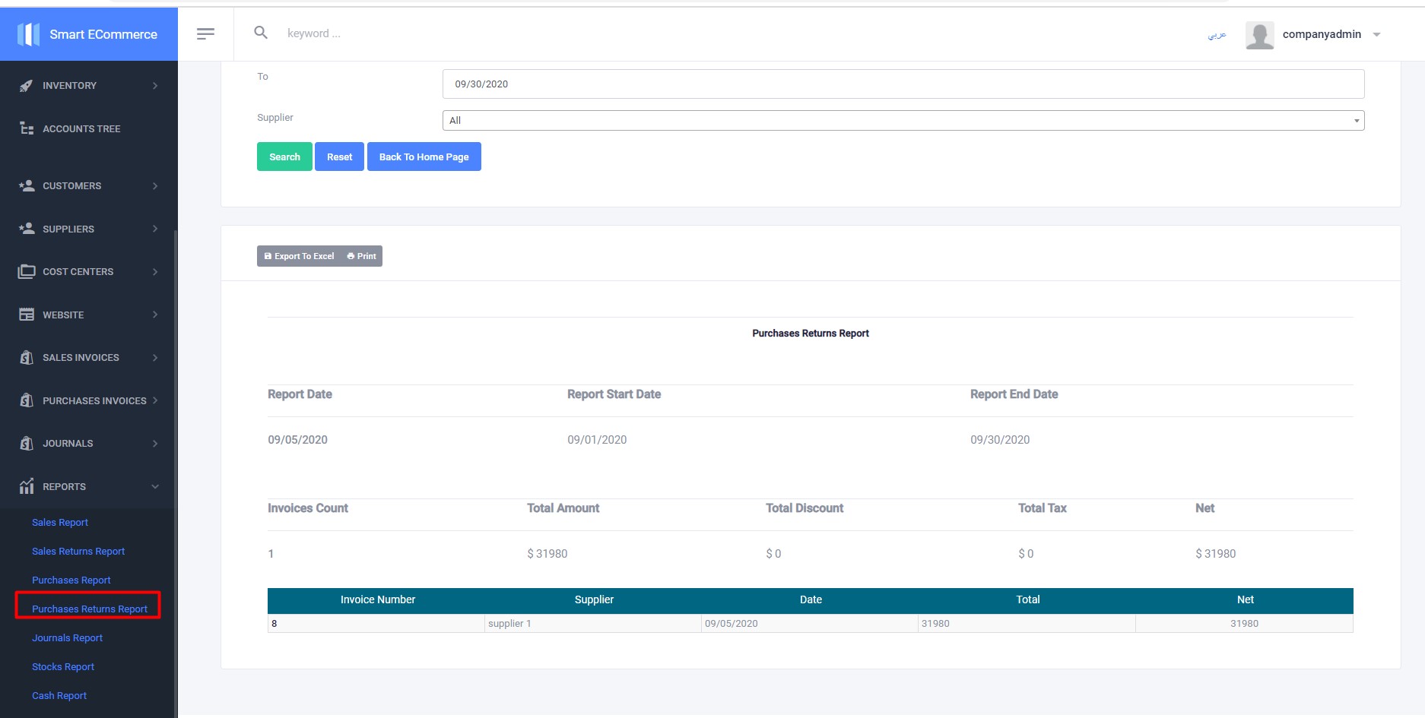This screenshot has width=1425, height=718.
Task: Collapse the Reports menu chevron
Action: pos(155,486)
